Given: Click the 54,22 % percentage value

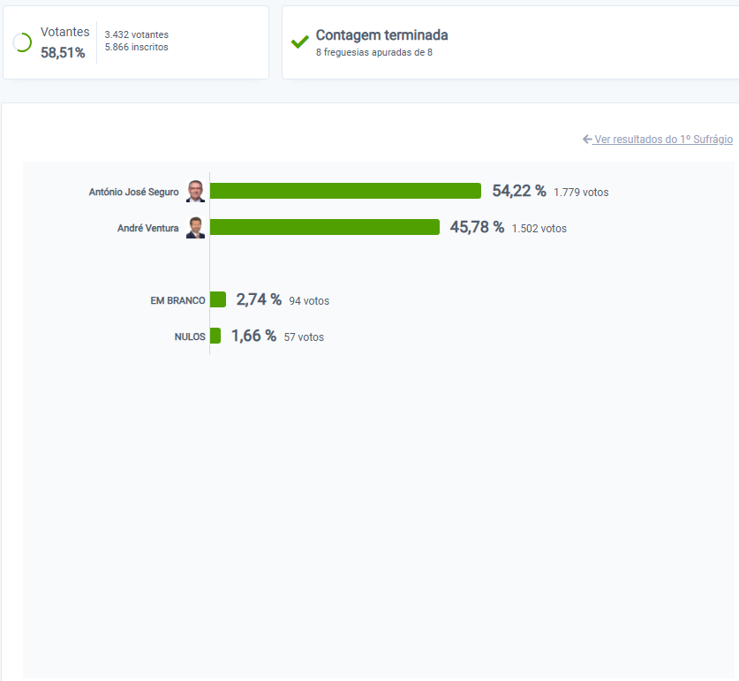Looking at the screenshot, I should (519, 191).
